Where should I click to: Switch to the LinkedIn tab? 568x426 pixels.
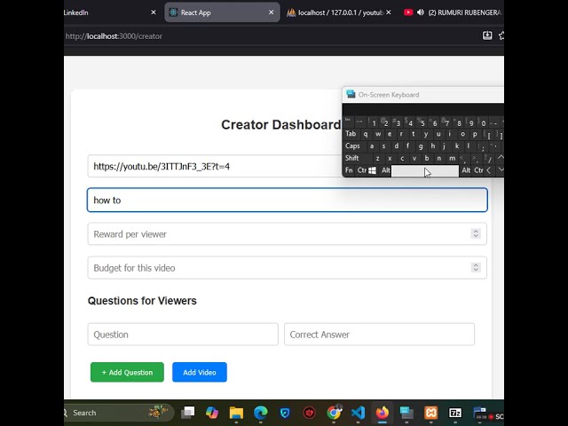pyautogui.click(x=108, y=12)
